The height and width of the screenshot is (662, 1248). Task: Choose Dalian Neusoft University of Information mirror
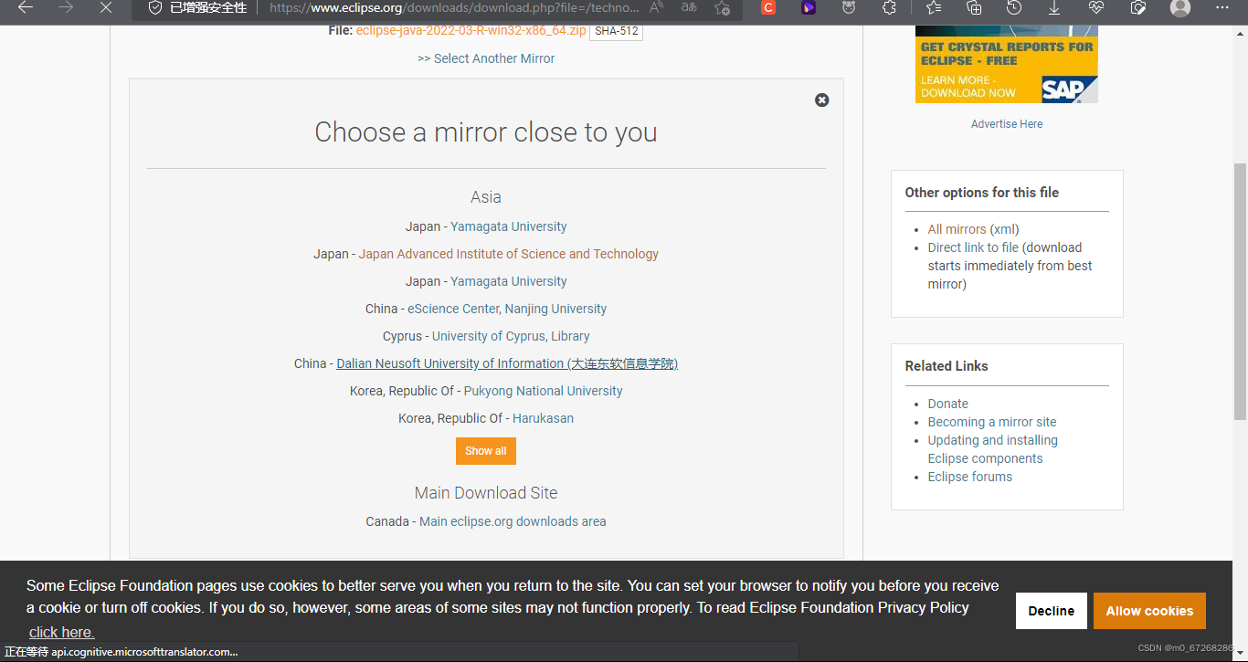pos(507,363)
